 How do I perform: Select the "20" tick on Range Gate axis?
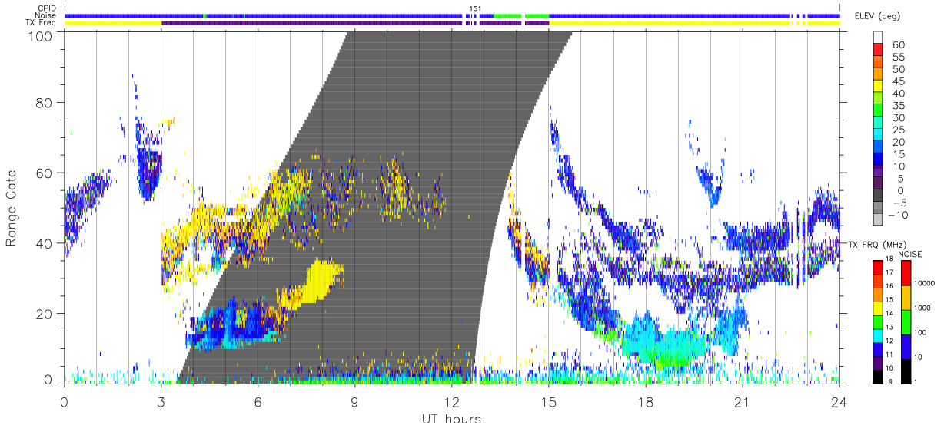pyautogui.click(x=45, y=314)
